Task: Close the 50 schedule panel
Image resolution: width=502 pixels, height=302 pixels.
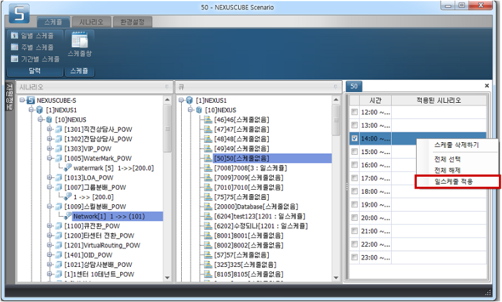Action: [486, 86]
